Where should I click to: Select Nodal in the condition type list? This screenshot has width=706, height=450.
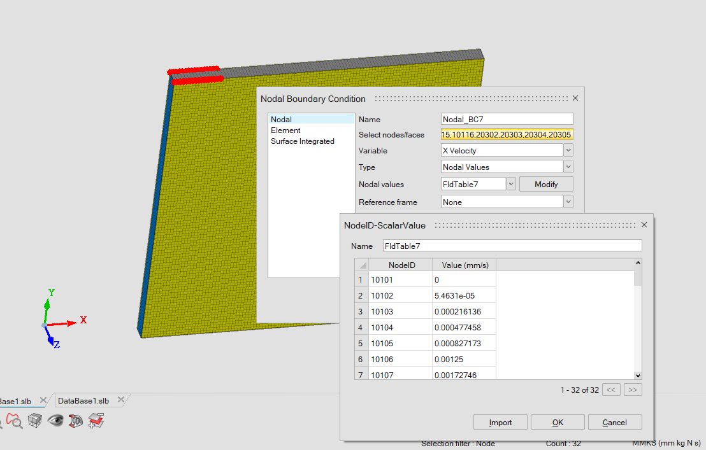tap(311, 119)
